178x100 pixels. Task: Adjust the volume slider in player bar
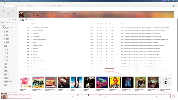click(162, 97)
